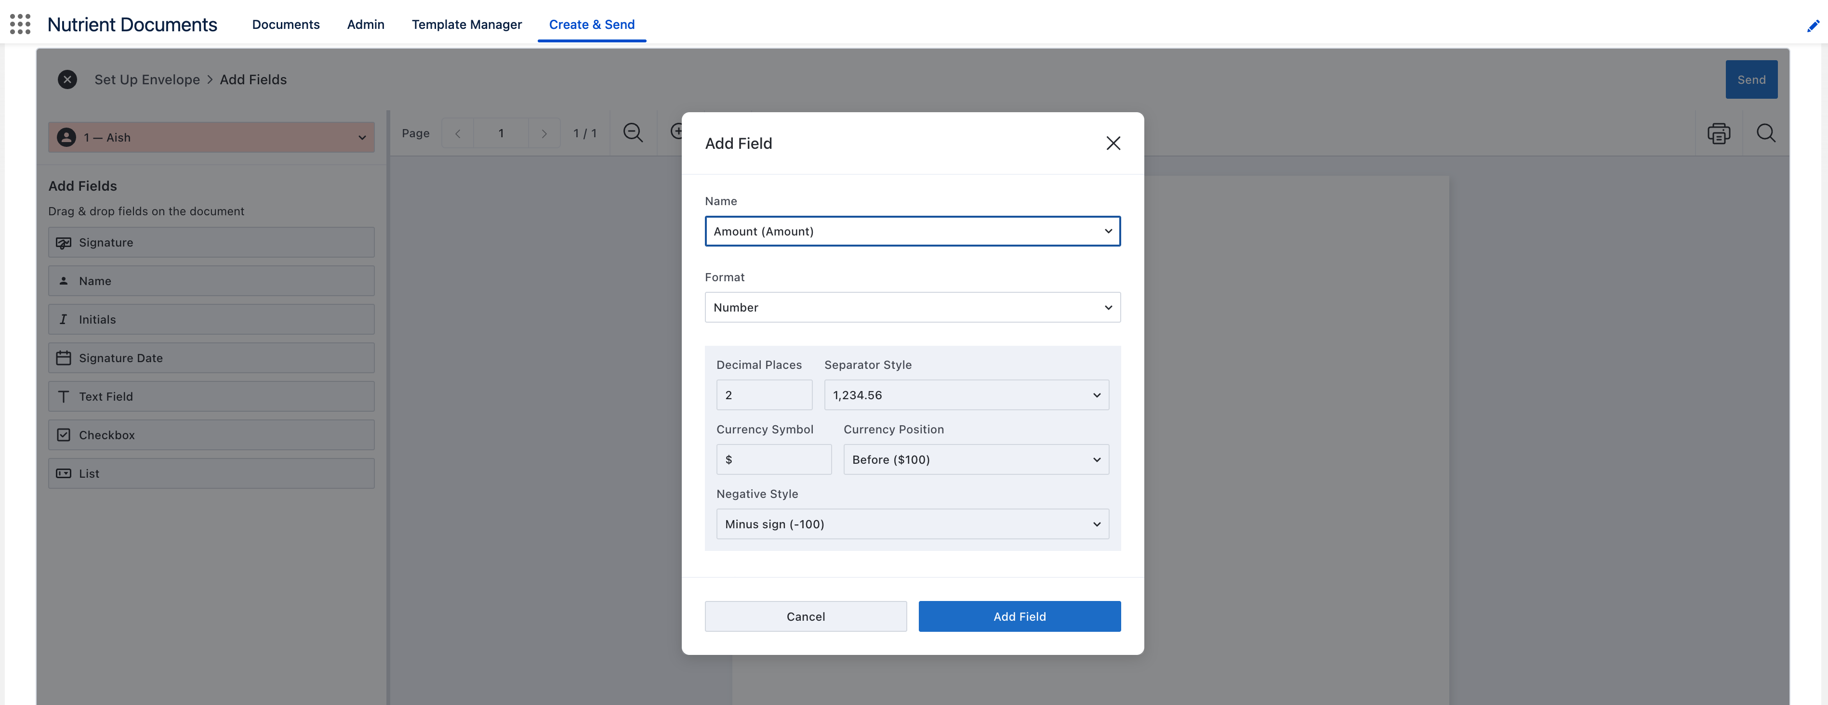Change the Format dropdown from Number
The height and width of the screenshot is (705, 1828).
coord(913,307)
